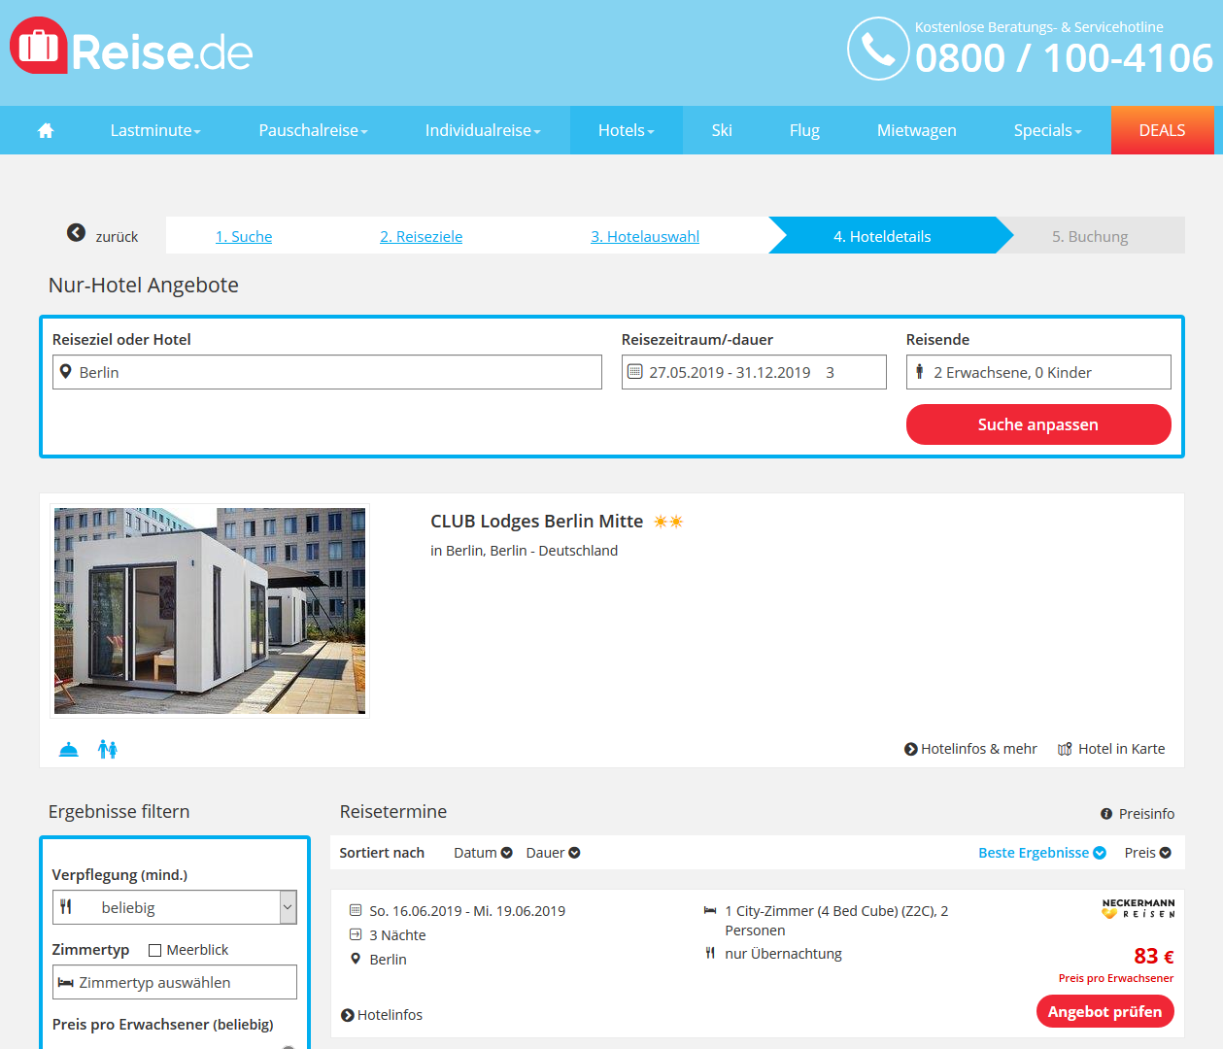Open Hotel in Karte link
Image resolution: width=1223 pixels, height=1049 pixels.
coord(1111,749)
